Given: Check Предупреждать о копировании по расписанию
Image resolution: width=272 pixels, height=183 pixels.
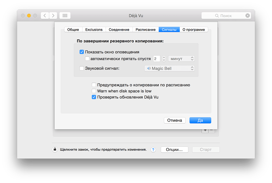Looking at the screenshot, I should [94, 85].
